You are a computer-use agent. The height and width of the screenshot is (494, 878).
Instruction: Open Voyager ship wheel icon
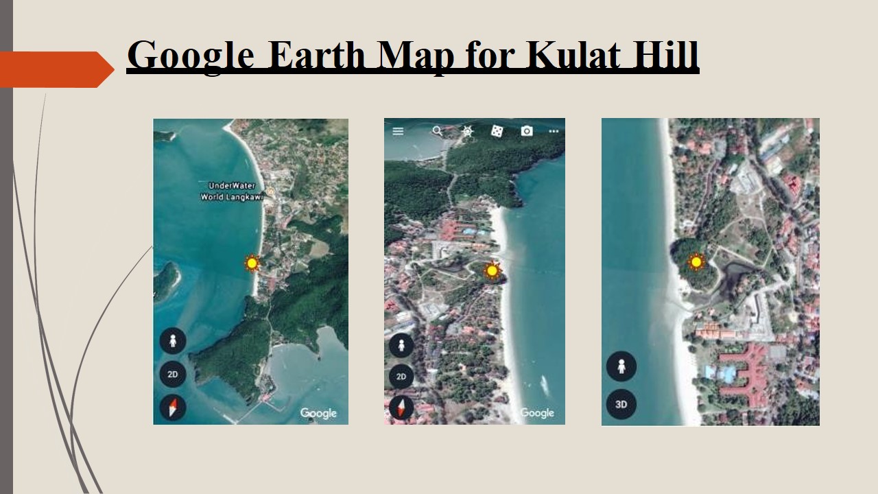pyautogui.click(x=468, y=131)
